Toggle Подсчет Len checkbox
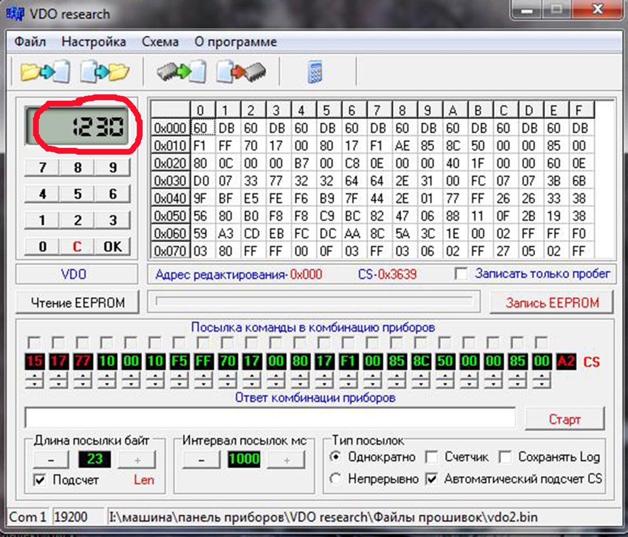 click(x=40, y=479)
